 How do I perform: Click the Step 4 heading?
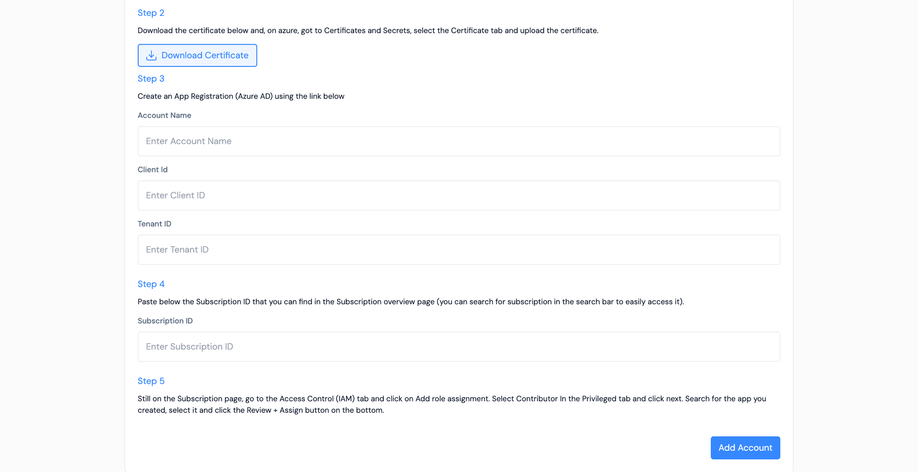(151, 284)
